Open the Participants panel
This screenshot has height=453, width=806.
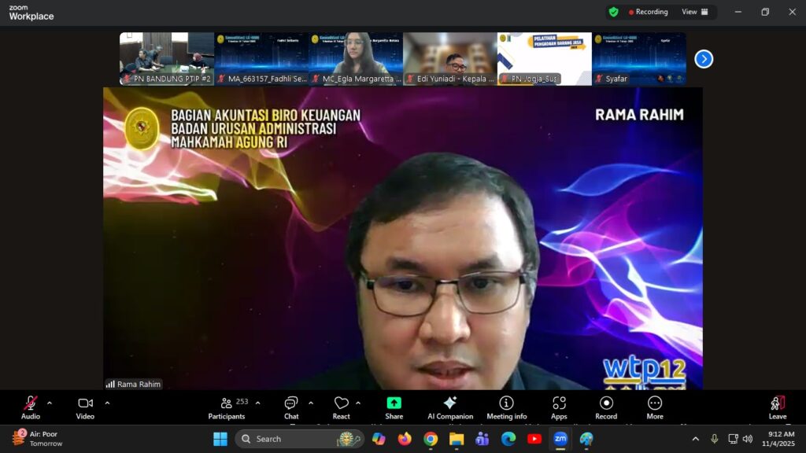click(x=227, y=403)
